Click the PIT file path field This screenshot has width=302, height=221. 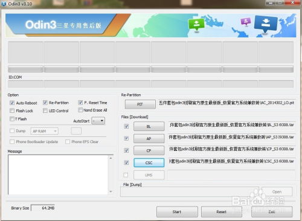click(226, 104)
